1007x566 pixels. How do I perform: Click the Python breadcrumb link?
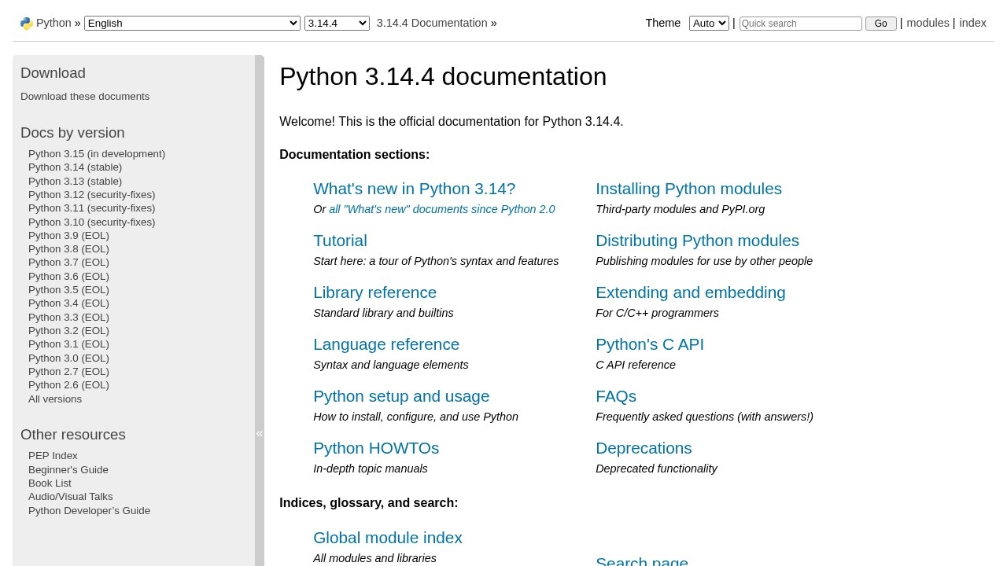click(53, 23)
